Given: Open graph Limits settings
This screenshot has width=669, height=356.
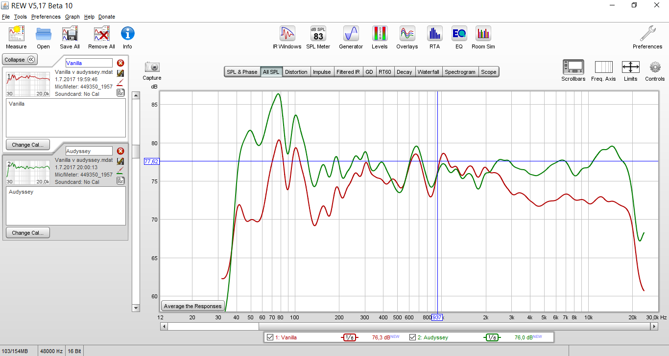Looking at the screenshot, I should (x=630, y=67).
